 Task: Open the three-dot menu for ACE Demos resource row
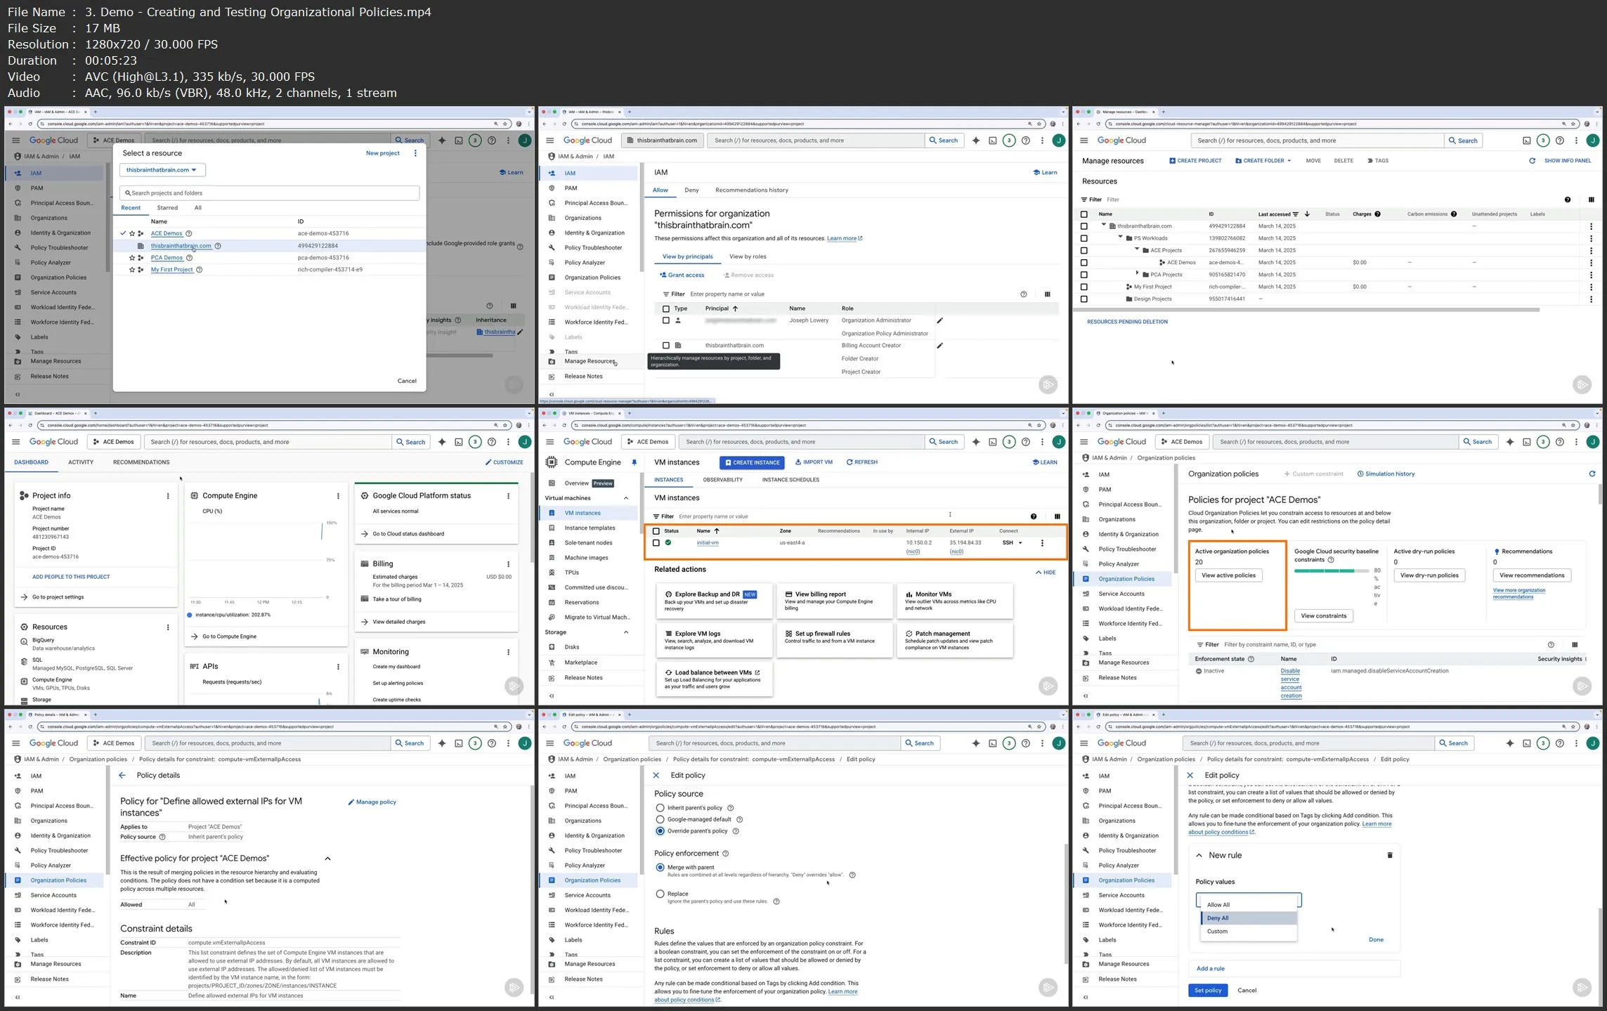(x=1591, y=263)
